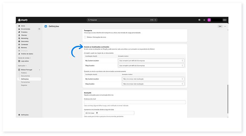
Task: Open sync dropdown for My Custom Location
Action: (x=153, y=79)
